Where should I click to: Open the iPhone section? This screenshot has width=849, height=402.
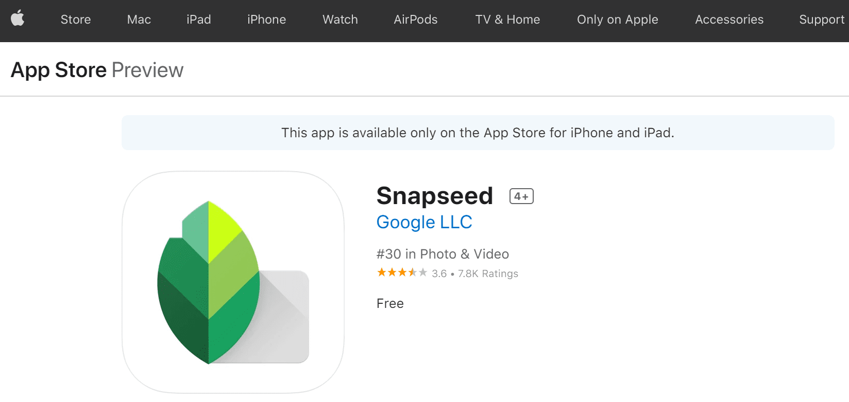point(266,20)
